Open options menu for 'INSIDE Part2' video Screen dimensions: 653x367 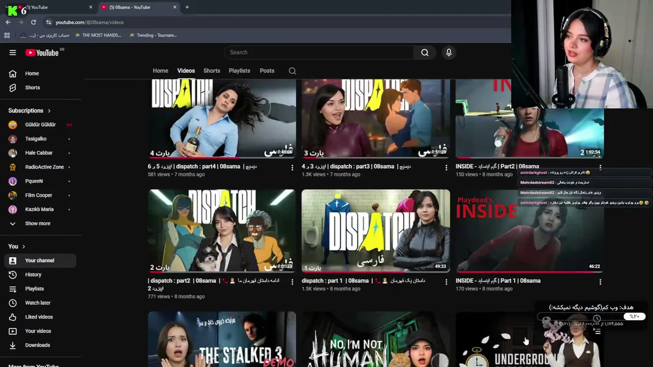click(x=600, y=167)
